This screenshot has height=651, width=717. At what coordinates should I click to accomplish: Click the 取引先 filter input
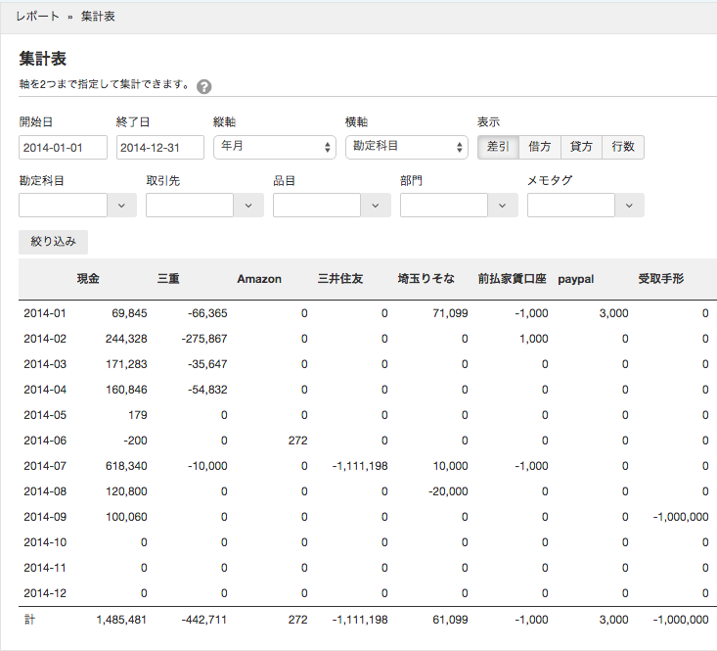tap(190, 205)
